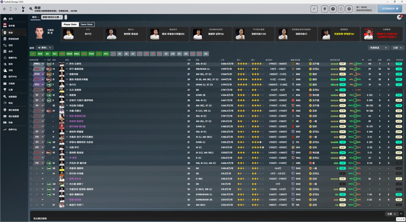Select the S15 substitute chip
The image size is (406, 222).
click(x=206, y=54)
